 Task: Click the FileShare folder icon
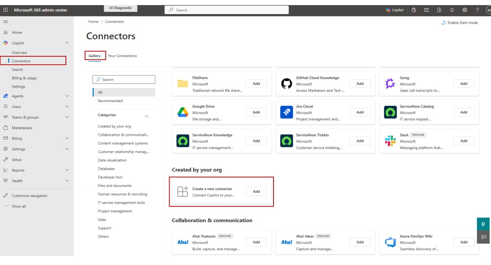click(183, 84)
